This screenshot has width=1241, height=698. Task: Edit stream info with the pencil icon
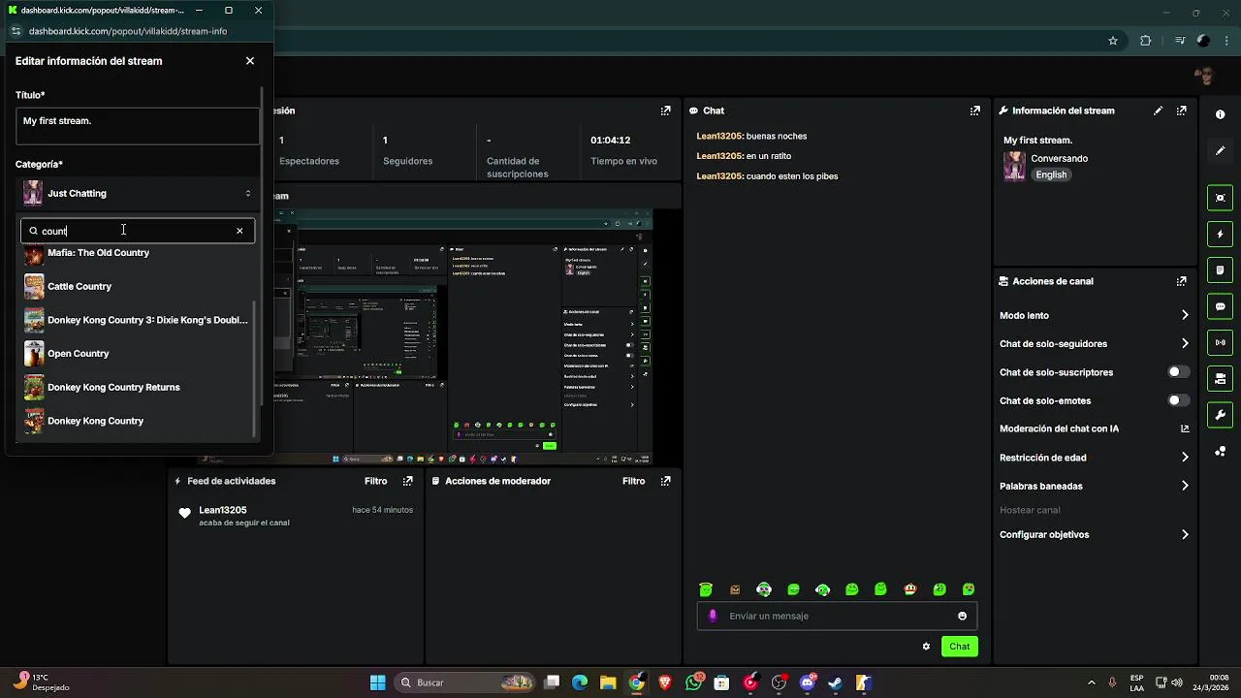(x=1158, y=111)
